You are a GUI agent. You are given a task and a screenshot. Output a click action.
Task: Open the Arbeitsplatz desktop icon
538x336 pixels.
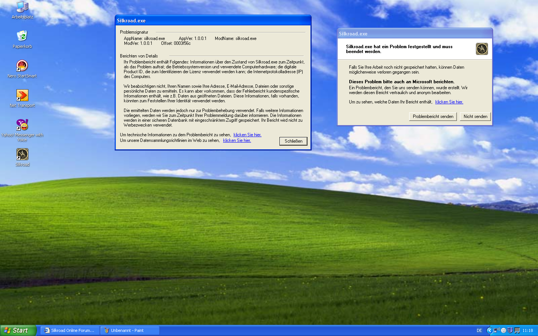22,7
